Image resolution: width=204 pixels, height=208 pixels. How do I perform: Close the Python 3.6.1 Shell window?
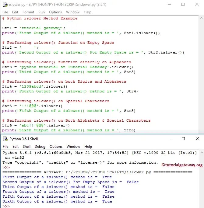point(197,139)
